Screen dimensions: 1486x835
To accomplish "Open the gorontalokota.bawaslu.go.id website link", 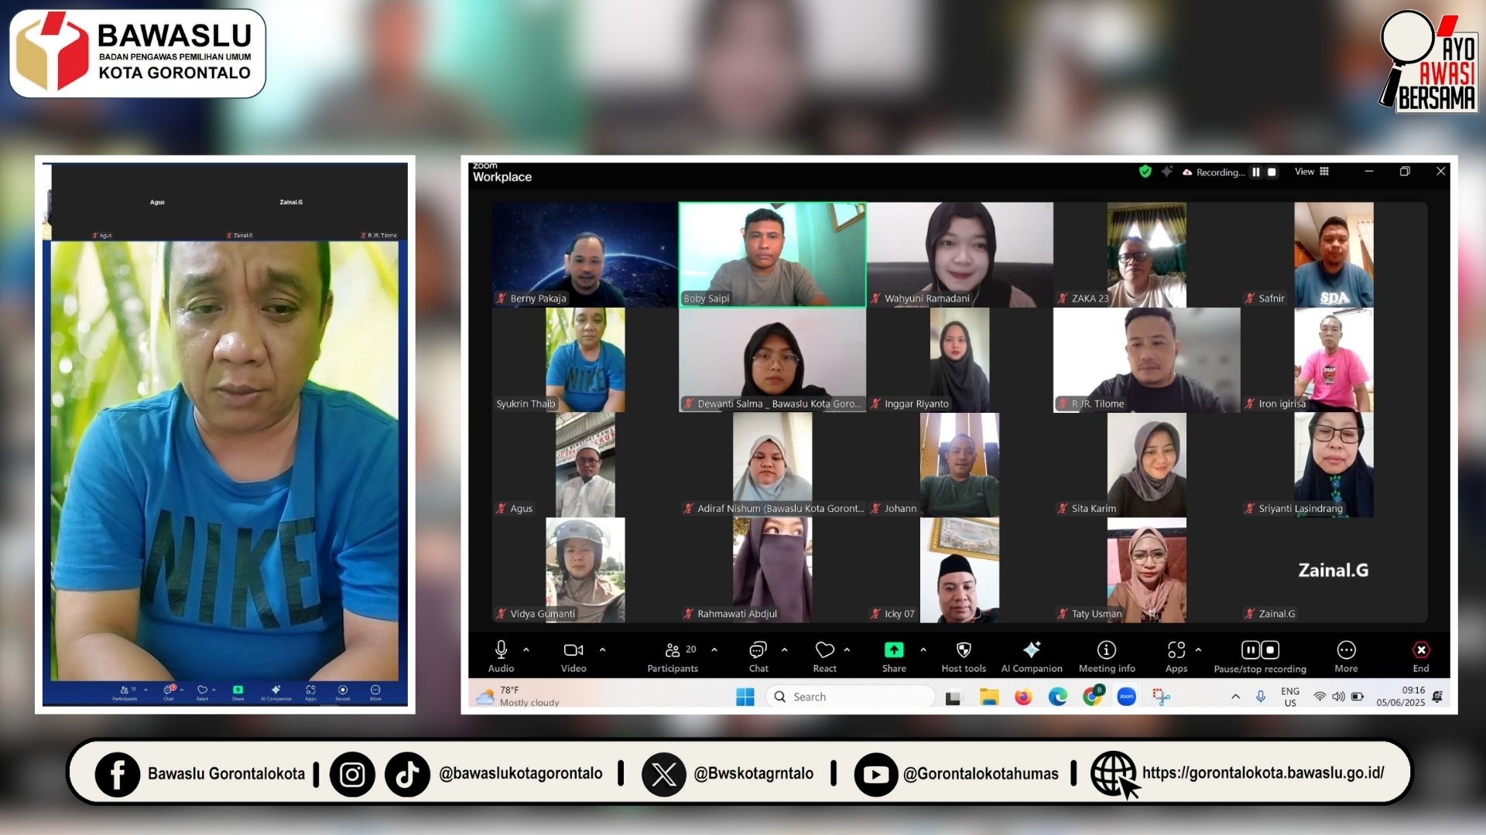I will point(1263,773).
